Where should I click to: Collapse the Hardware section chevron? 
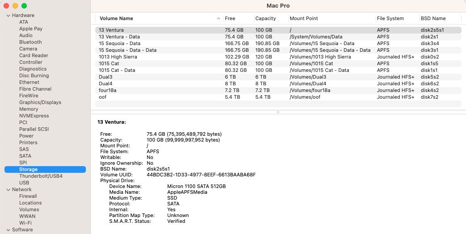[x=8, y=16]
